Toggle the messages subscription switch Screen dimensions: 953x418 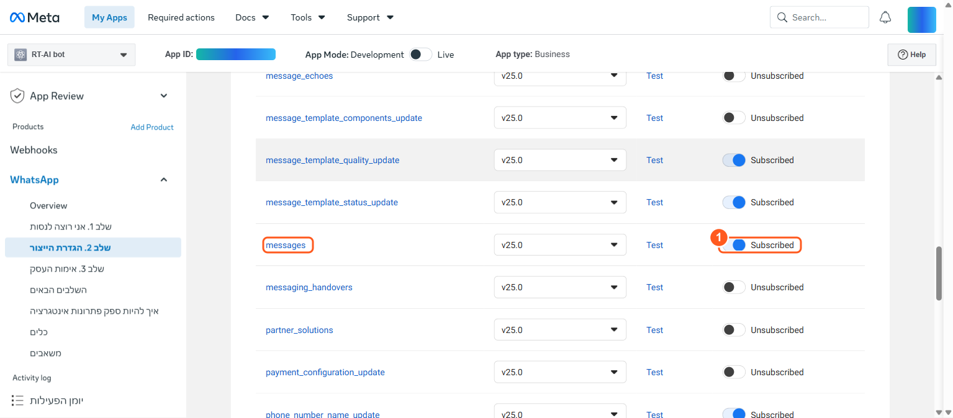click(734, 245)
